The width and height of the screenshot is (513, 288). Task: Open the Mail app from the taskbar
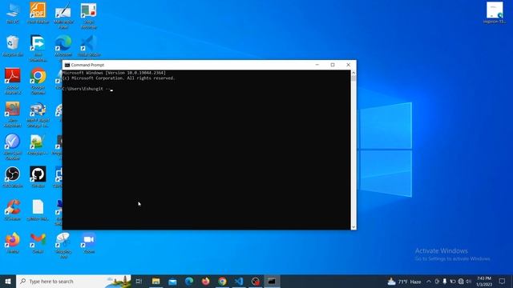click(172, 281)
